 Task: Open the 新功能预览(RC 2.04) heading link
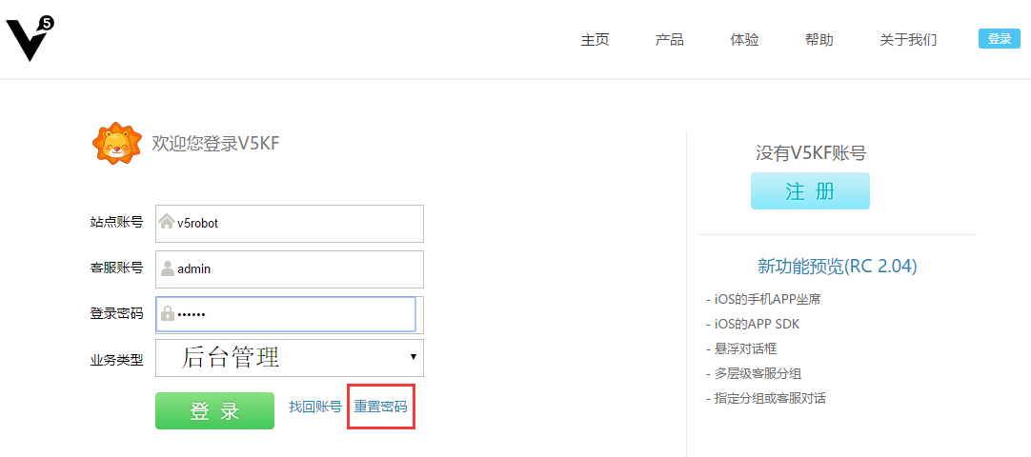point(837,266)
